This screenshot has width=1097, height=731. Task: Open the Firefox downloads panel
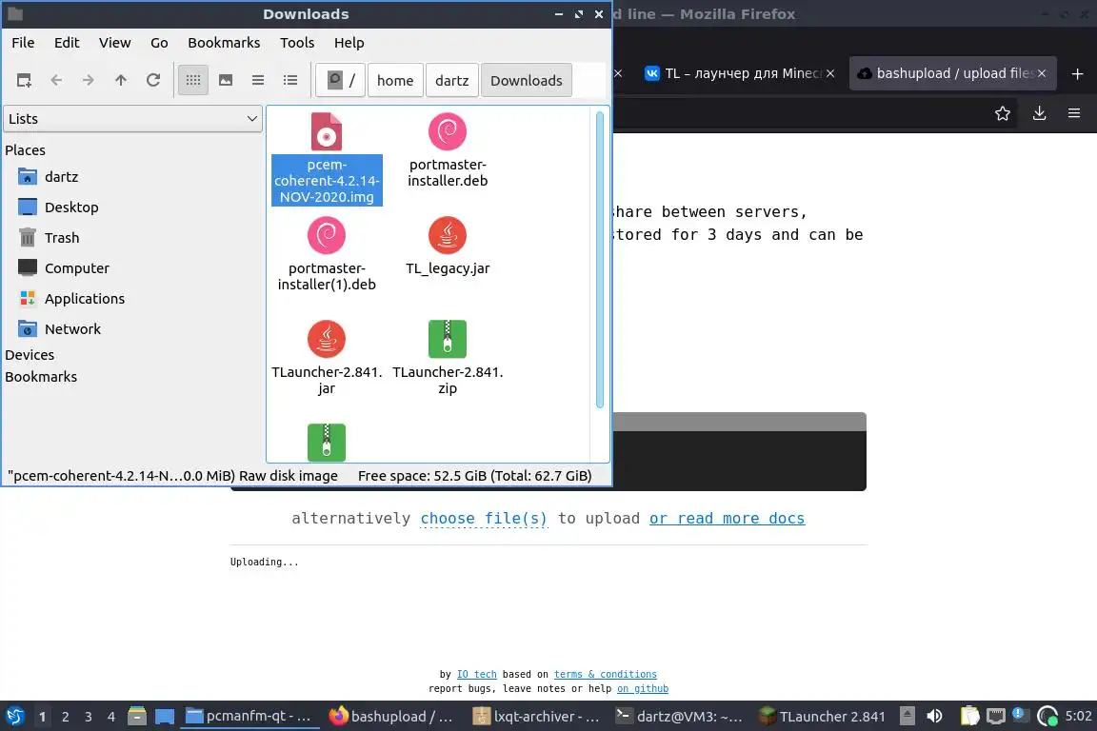[1040, 113]
